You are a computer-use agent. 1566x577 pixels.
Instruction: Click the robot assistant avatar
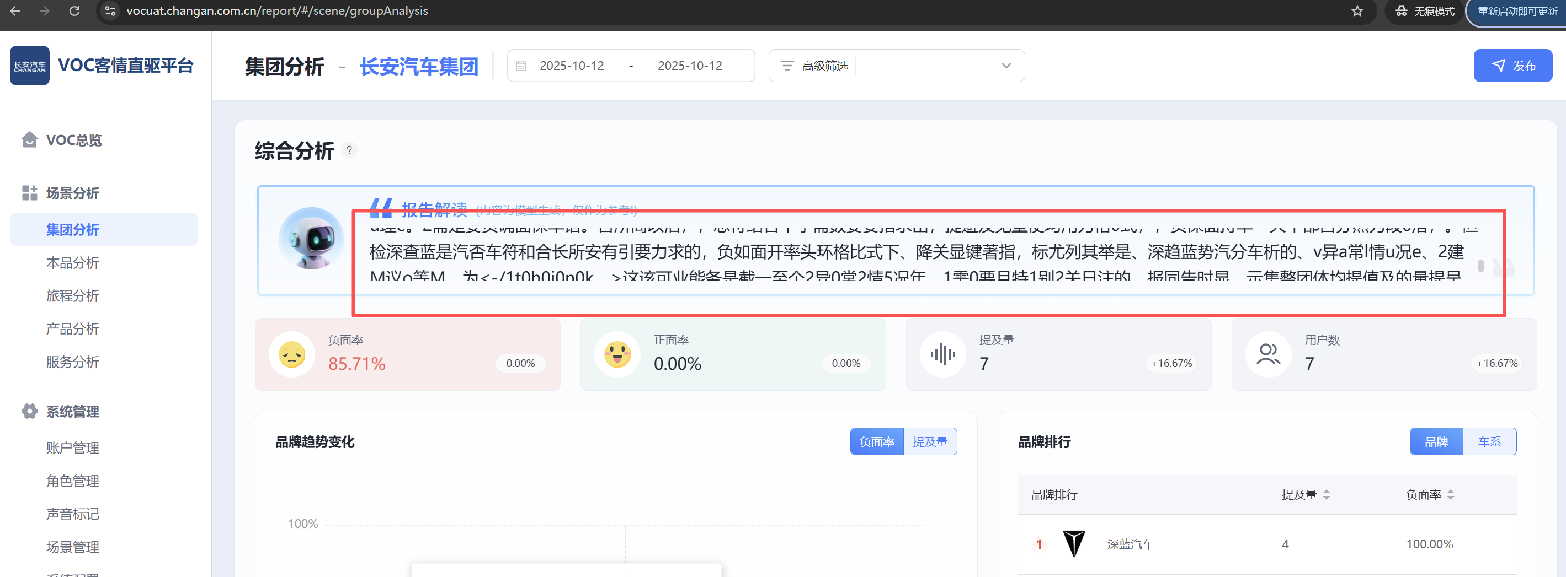pyautogui.click(x=311, y=239)
